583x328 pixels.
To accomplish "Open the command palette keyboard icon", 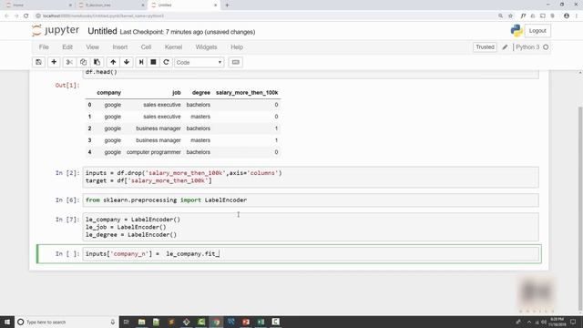I will (235, 62).
